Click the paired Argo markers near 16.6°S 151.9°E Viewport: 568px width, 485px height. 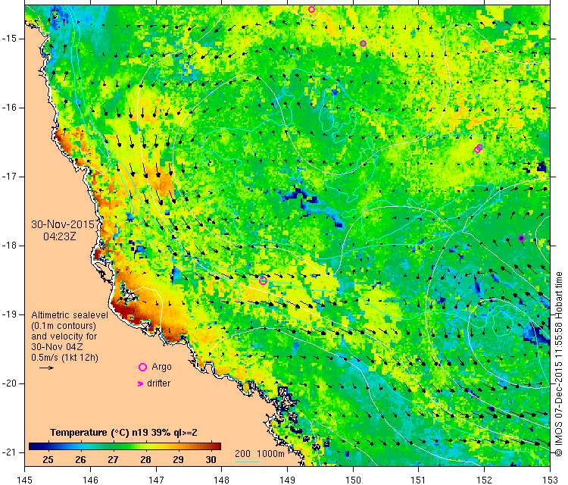coord(479,149)
